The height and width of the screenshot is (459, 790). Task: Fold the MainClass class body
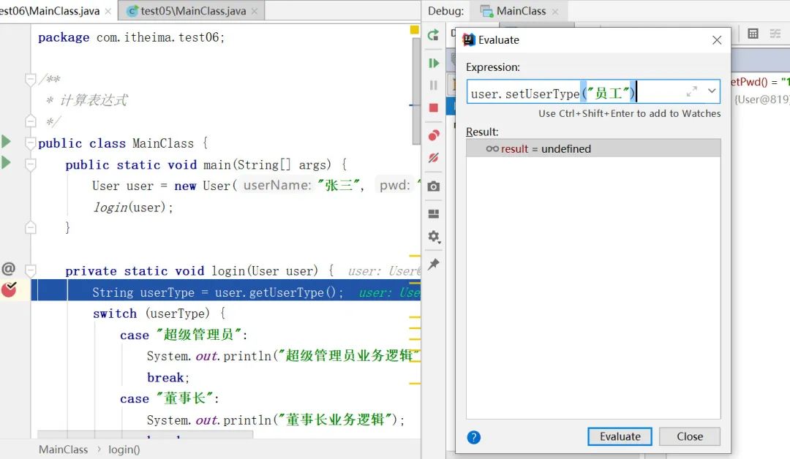(30, 143)
